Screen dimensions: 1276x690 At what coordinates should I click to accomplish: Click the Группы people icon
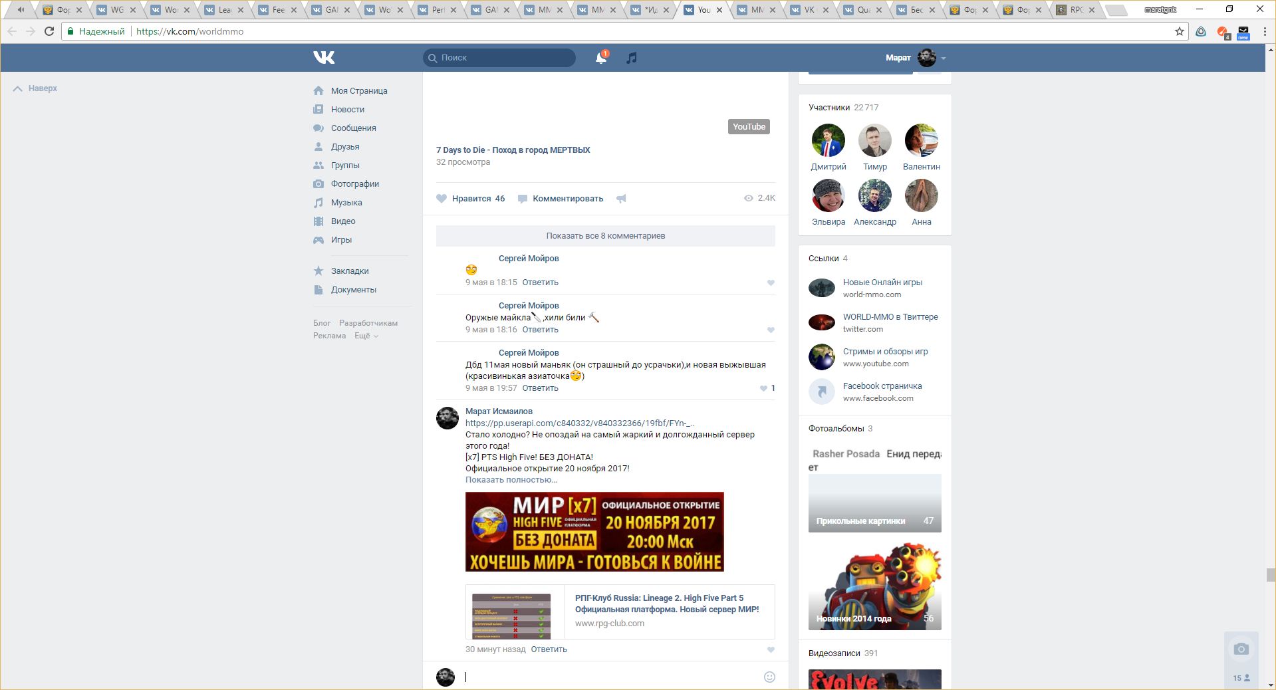(x=319, y=166)
